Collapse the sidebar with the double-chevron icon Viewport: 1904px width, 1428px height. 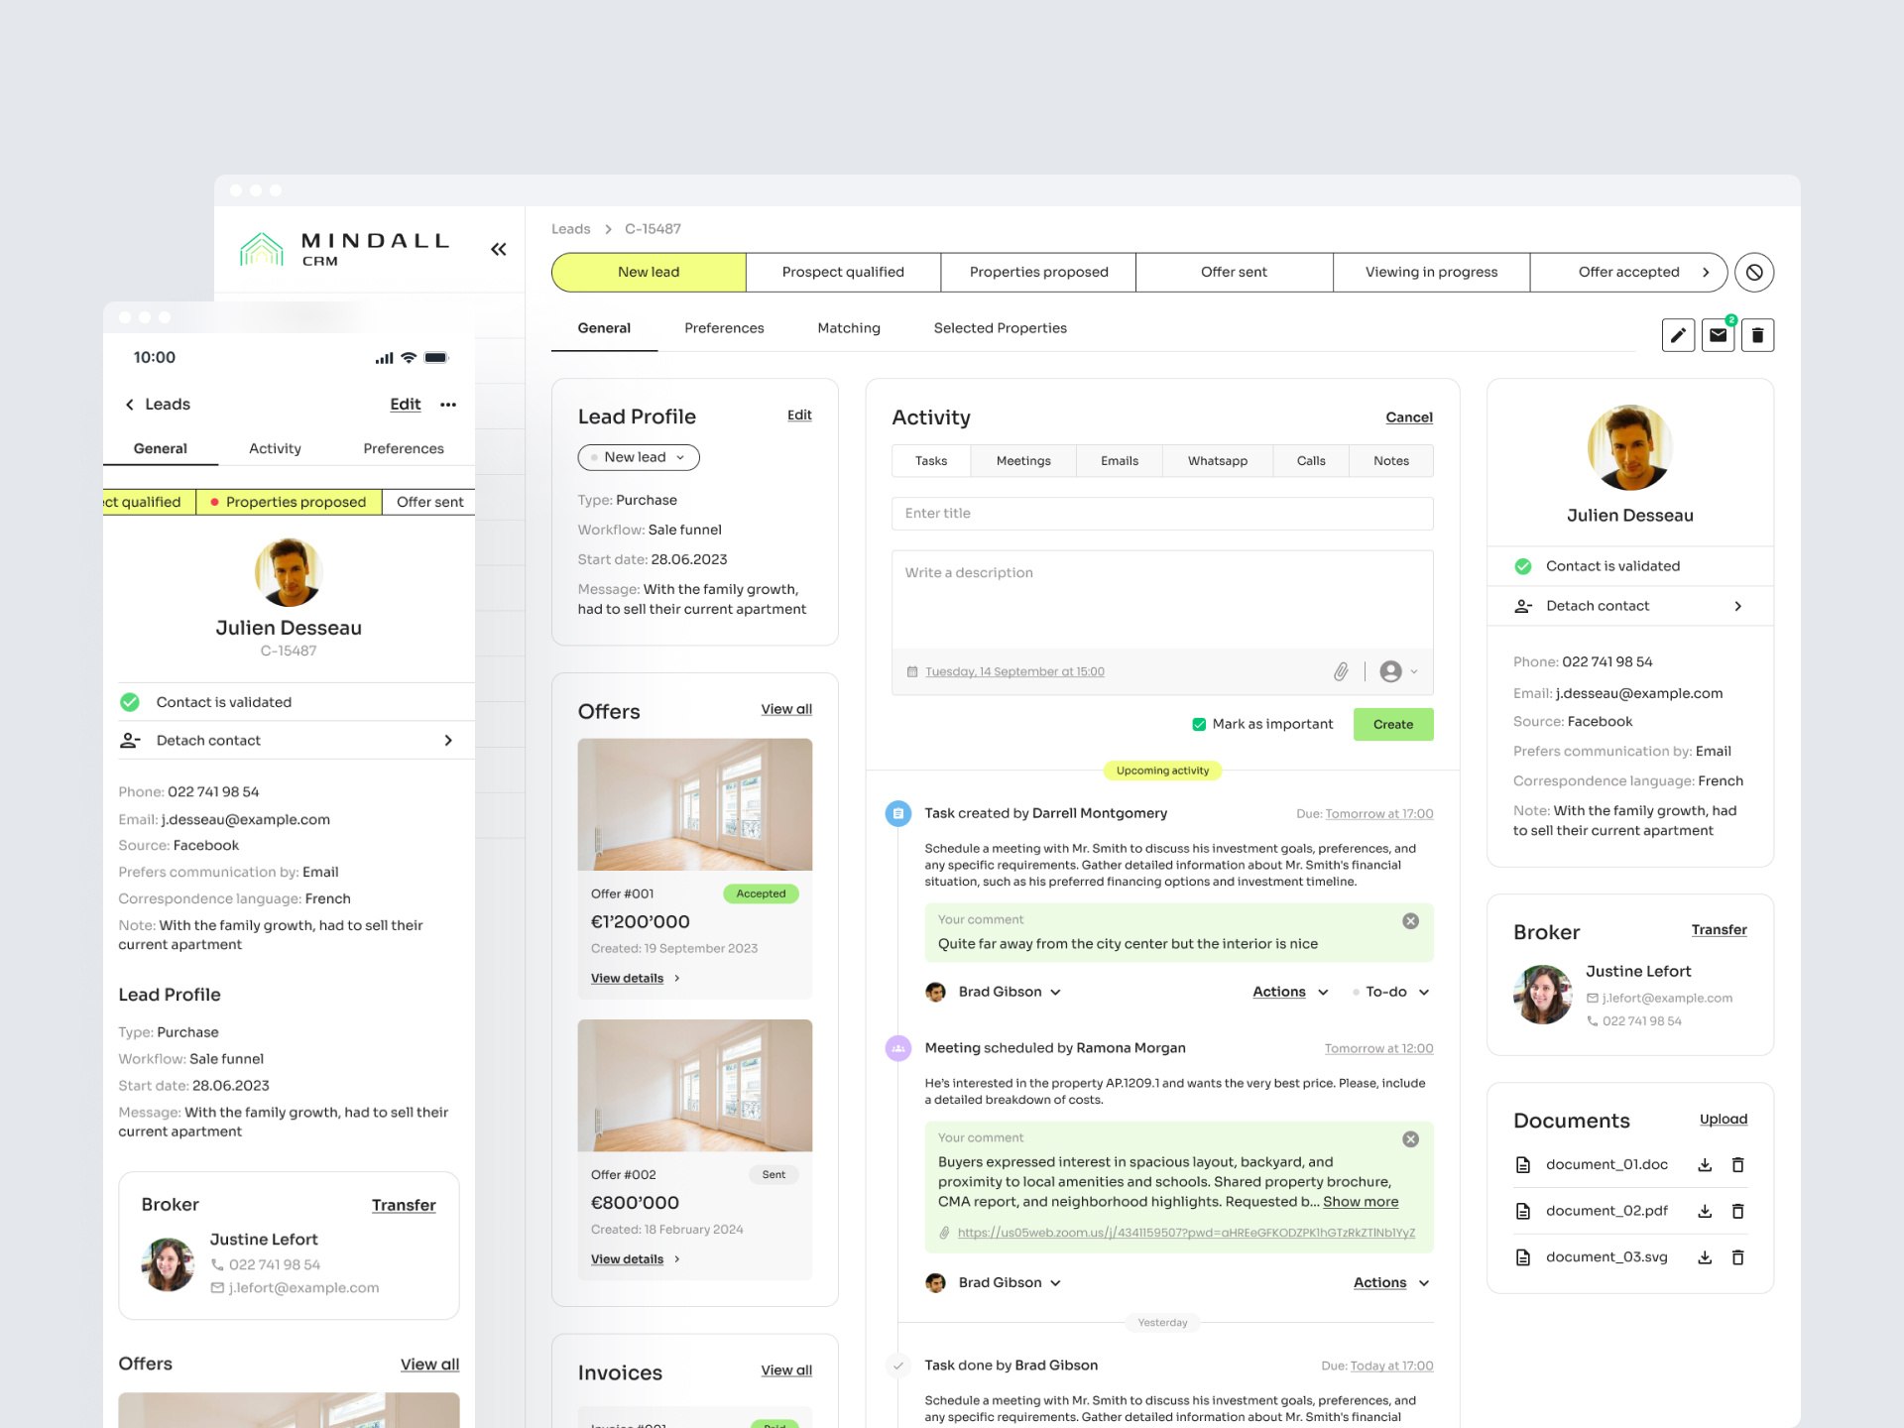(499, 249)
